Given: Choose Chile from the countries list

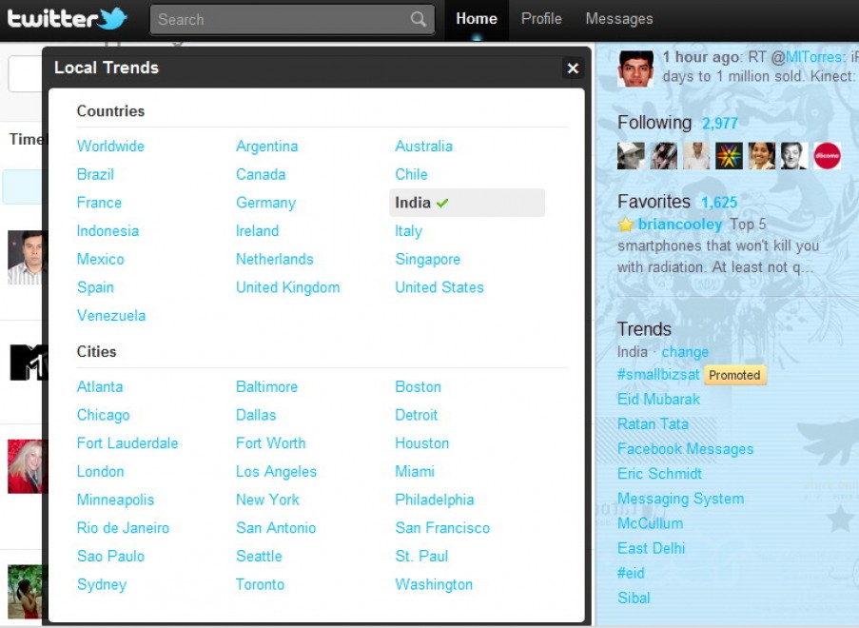Looking at the screenshot, I should (411, 174).
